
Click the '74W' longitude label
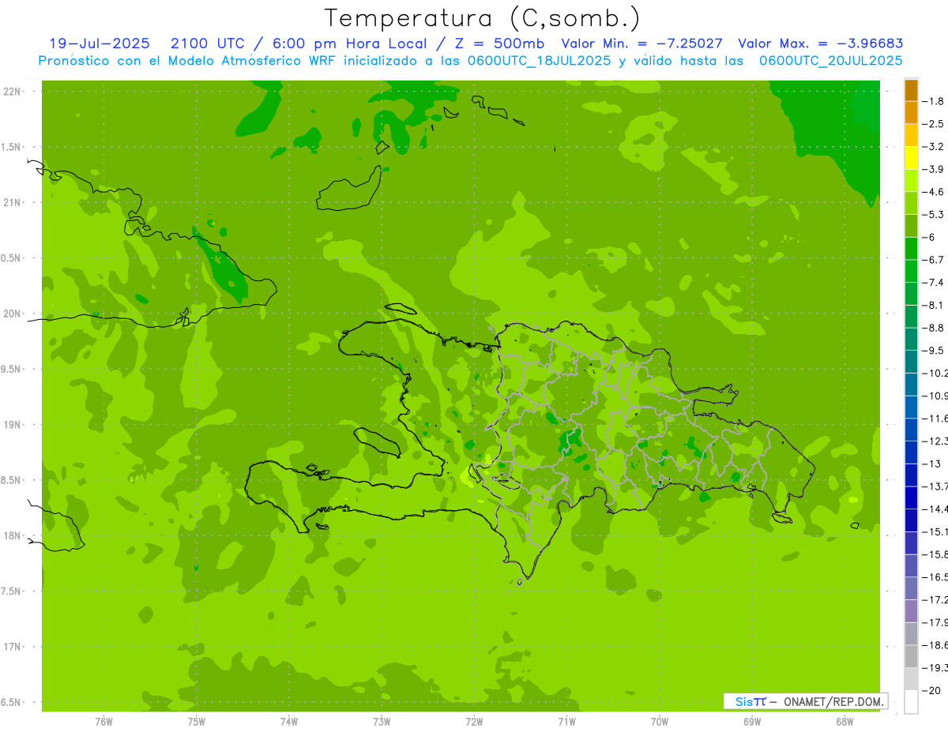289,721
